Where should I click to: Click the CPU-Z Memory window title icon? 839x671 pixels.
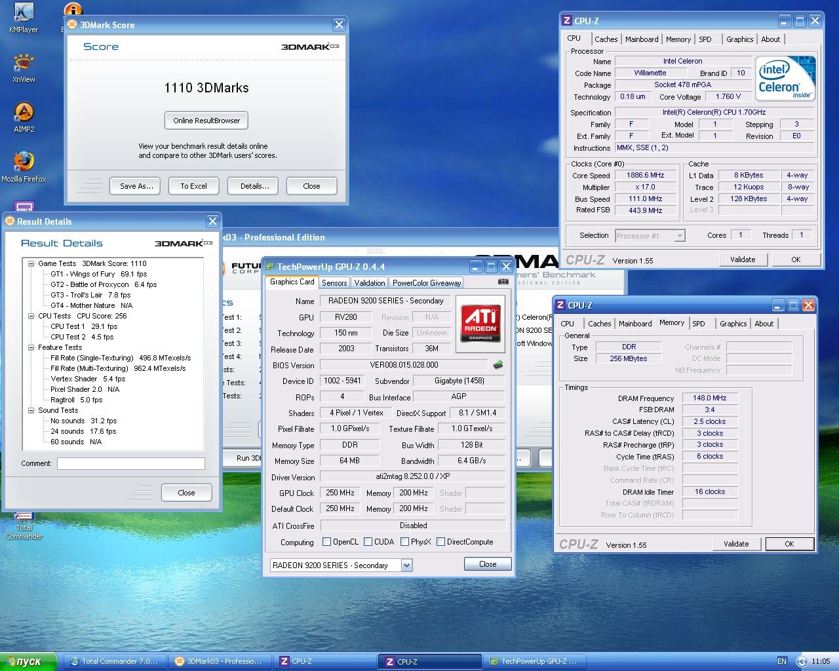(560, 305)
